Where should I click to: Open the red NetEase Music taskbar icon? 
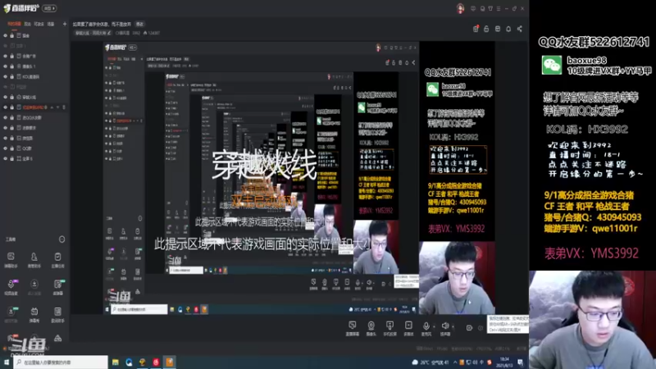coord(156,362)
